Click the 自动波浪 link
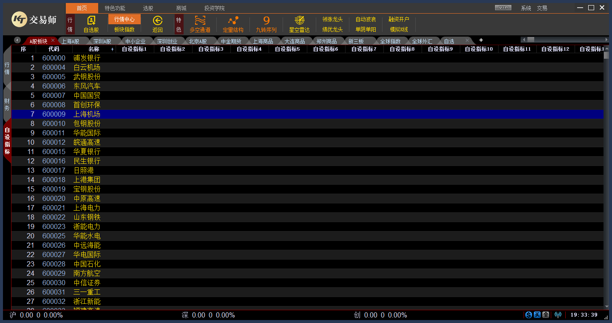 pyautogui.click(x=365, y=20)
